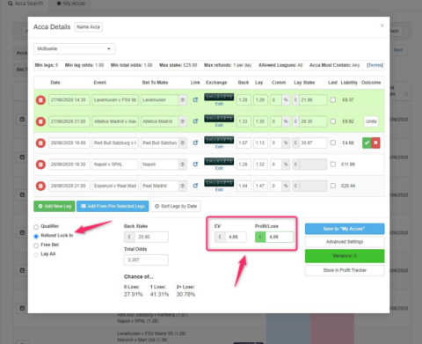Open Advanced Settings
This screenshot has width=422, height=344.
345,242
